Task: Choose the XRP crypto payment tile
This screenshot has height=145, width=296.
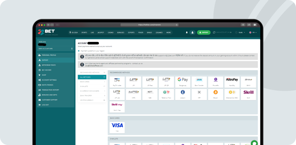Action: point(199,94)
